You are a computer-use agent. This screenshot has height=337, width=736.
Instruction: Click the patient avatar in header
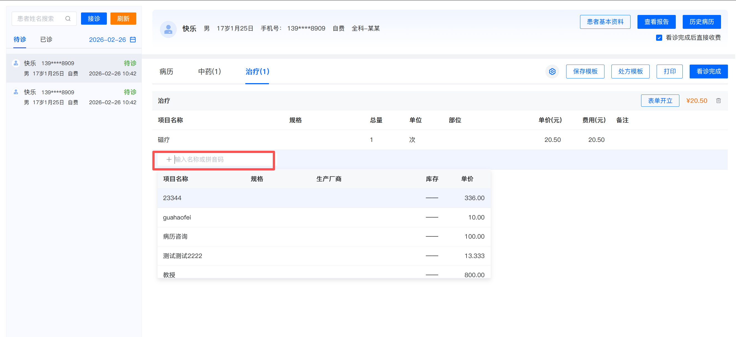tap(168, 29)
